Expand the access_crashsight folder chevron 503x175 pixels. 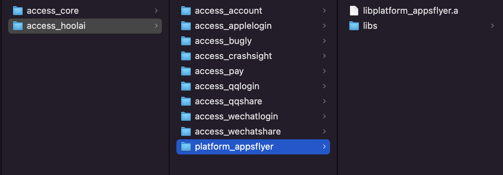[324, 56]
